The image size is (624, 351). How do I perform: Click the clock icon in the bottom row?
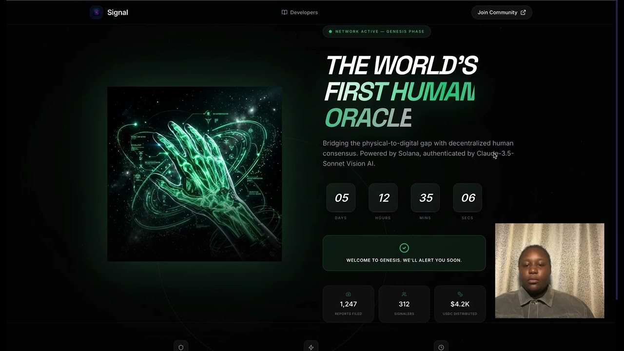[441, 348]
